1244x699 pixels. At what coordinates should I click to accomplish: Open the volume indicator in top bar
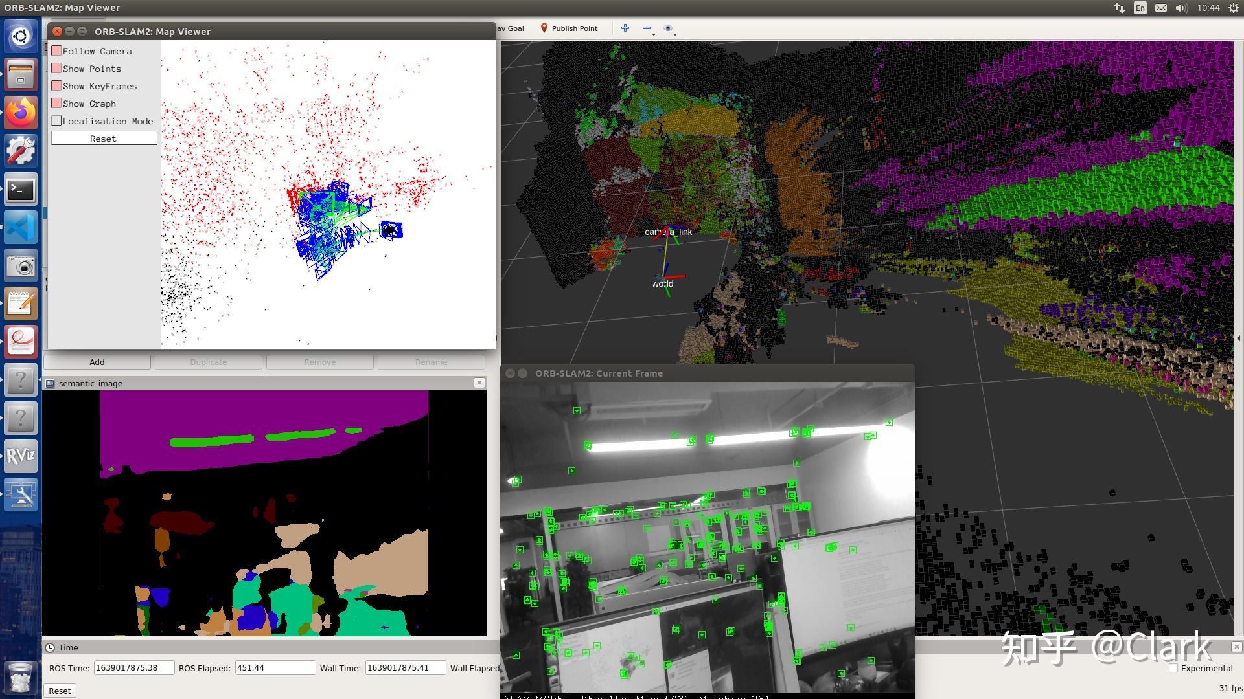pyautogui.click(x=1181, y=8)
